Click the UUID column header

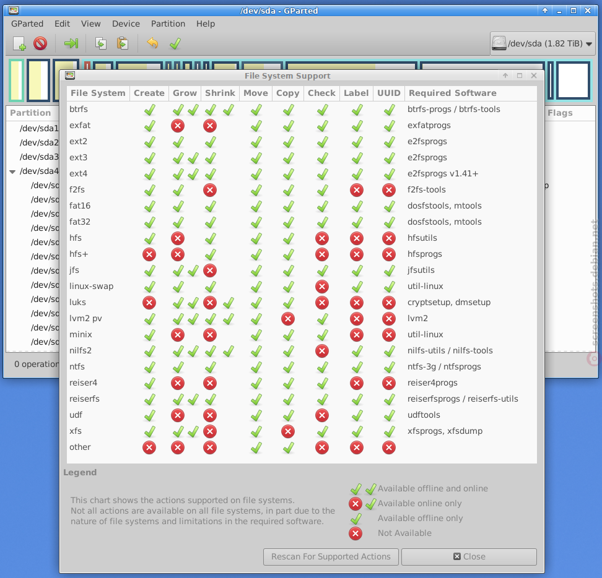tap(389, 93)
